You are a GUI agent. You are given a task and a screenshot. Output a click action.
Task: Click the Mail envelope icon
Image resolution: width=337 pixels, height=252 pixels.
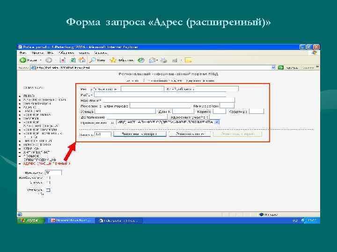pyautogui.click(x=152, y=60)
